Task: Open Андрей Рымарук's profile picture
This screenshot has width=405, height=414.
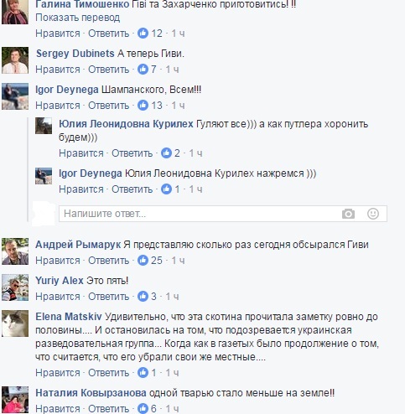Action: pos(15,251)
